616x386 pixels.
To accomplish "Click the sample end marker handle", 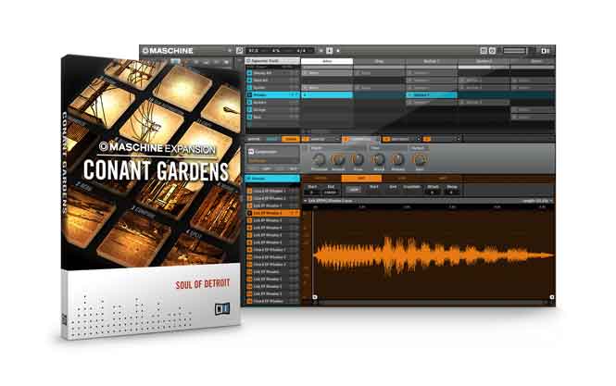I will [x=551, y=297].
